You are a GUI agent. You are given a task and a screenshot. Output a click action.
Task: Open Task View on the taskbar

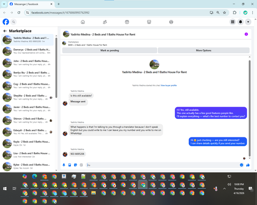coord(14,189)
